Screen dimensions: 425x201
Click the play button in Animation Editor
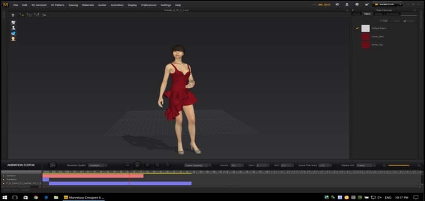click(x=138, y=165)
